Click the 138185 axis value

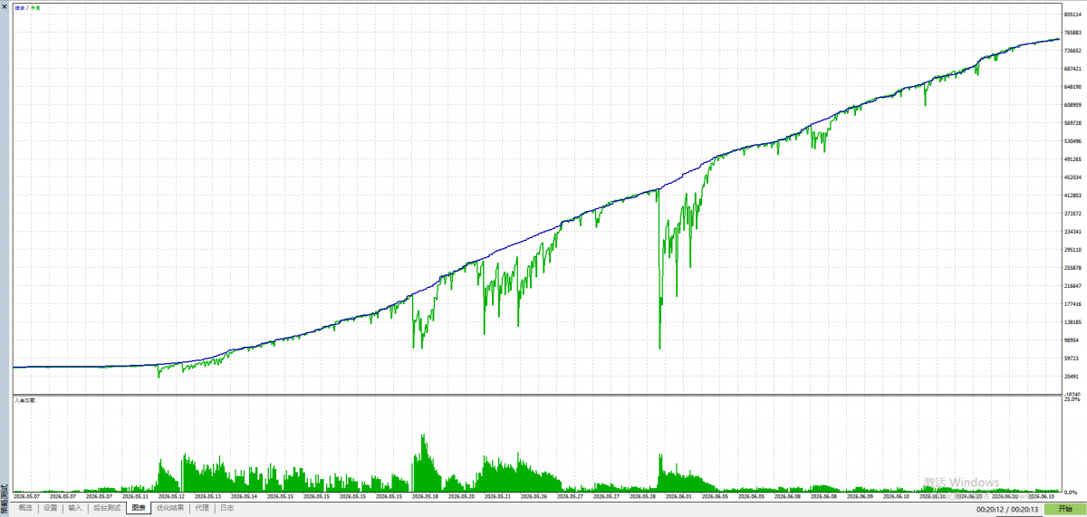tap(1073, 322)
